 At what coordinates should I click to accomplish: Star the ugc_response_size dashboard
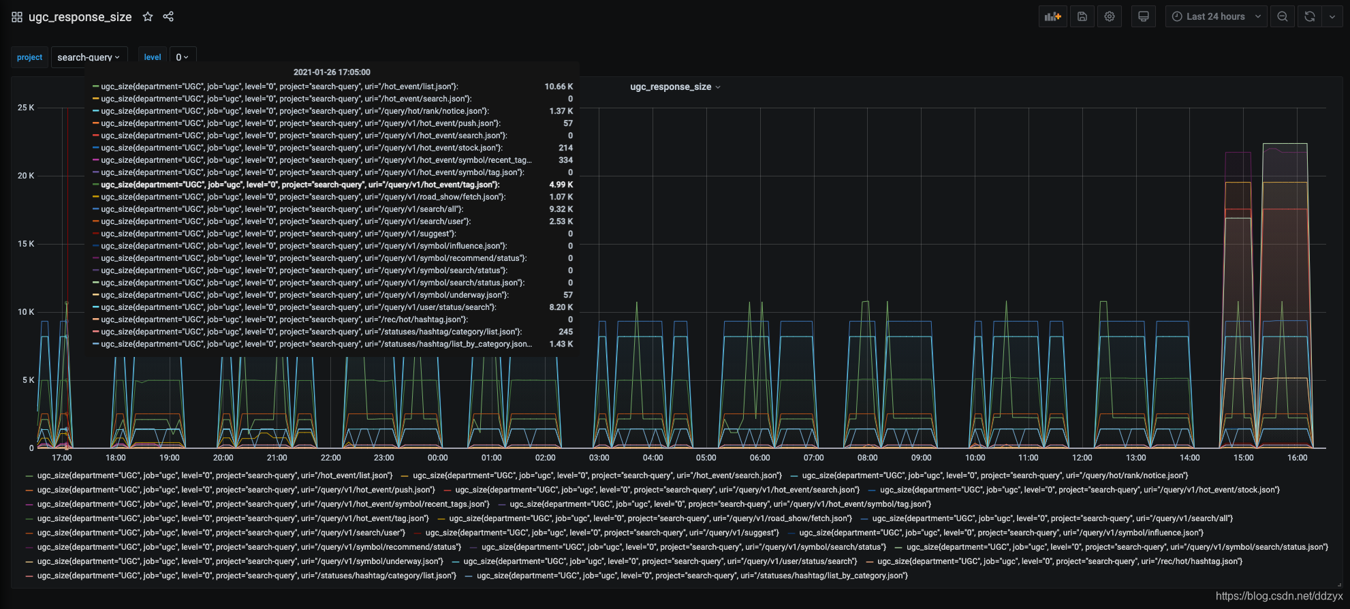[x=148, y=16]
